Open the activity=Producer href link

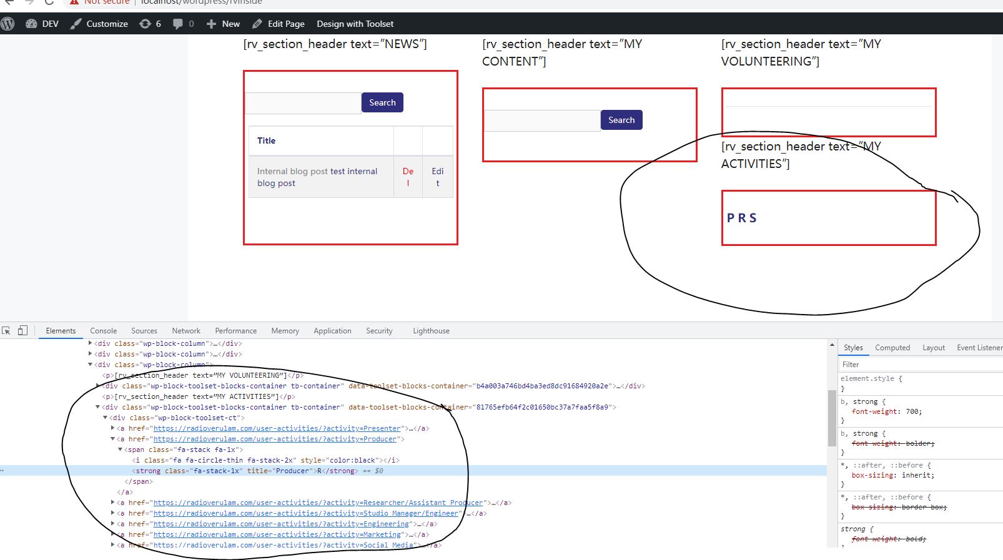point(275,439)
